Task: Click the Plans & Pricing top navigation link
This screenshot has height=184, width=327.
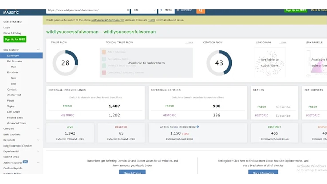Action: (x=319, y=10)
